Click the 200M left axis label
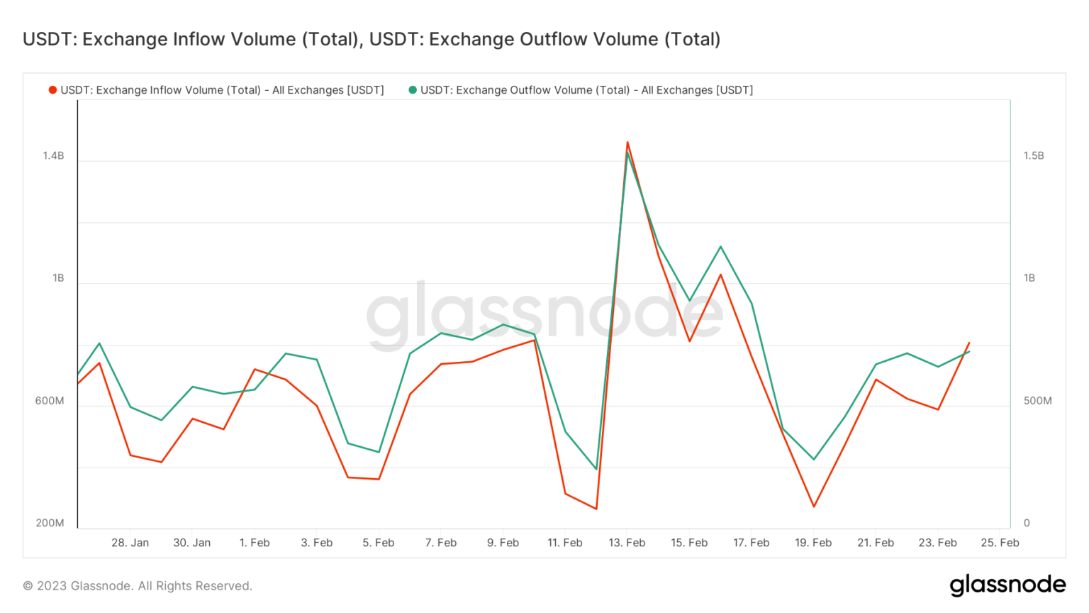Image resolution: width=1089 pixels, height=613 pixels. click(50, 523)
